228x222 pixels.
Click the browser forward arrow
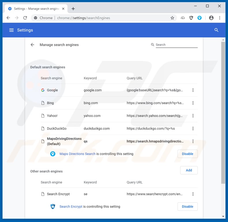[x=17, y=18]
